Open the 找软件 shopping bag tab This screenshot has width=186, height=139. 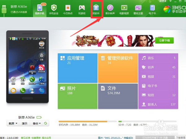pyautogui.click(x=96, y=10)
